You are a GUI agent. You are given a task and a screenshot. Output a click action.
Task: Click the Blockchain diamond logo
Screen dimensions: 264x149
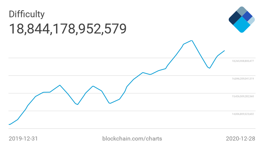click(241, 19)
